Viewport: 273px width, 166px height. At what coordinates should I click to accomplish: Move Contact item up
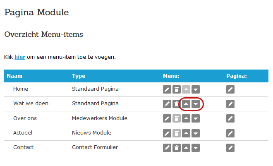186,148
